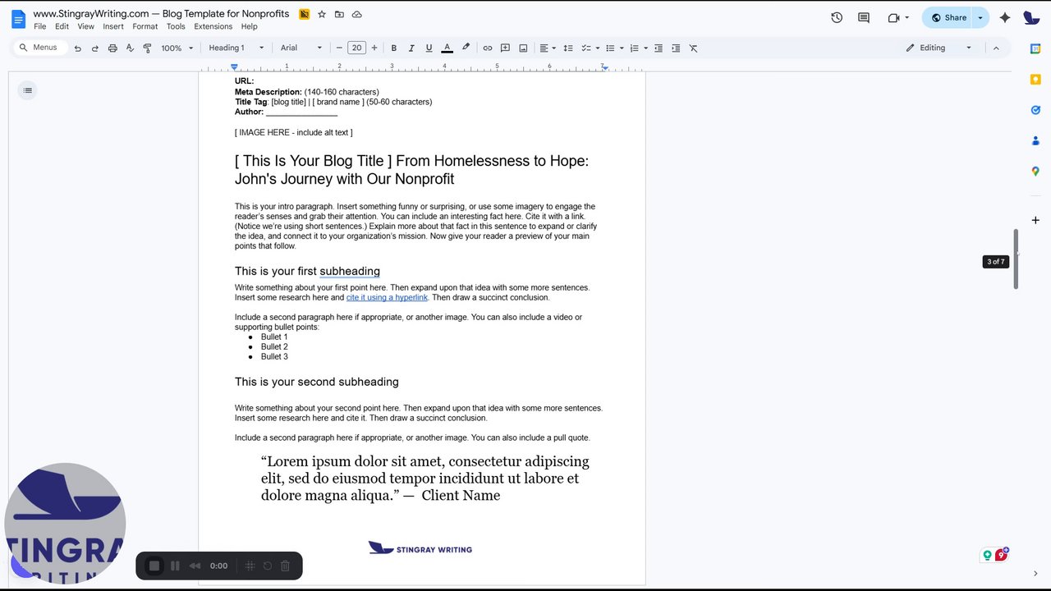
Task: Open the Google Docs home icon
Action: click(x=18, y=19)
